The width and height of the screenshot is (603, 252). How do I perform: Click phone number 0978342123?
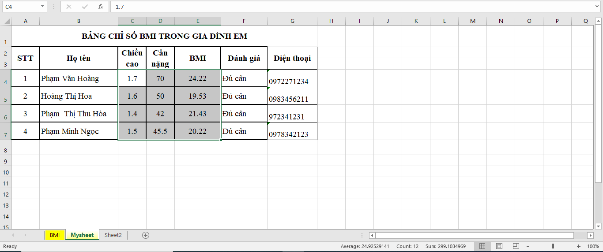pyautogui.click(x=292, y=131)
